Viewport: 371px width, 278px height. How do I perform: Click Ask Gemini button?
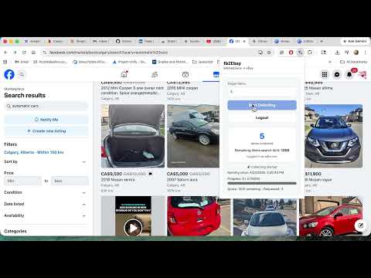(355, 41)
